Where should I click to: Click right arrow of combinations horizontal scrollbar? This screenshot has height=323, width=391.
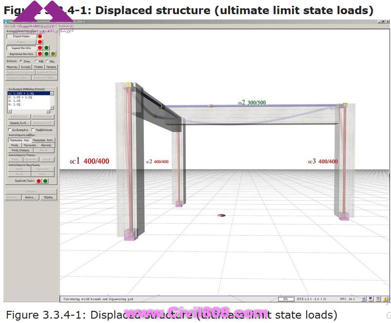48,111
